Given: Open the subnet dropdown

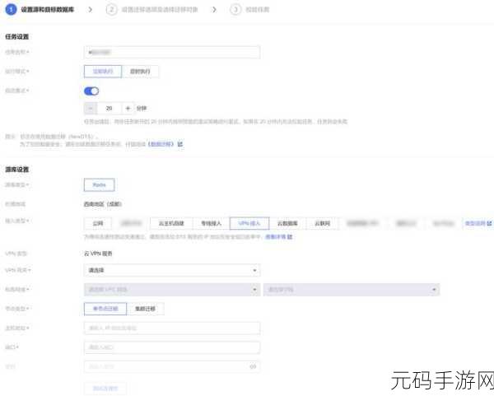Looking at the screenshot, I should click(x=352, y=290).
